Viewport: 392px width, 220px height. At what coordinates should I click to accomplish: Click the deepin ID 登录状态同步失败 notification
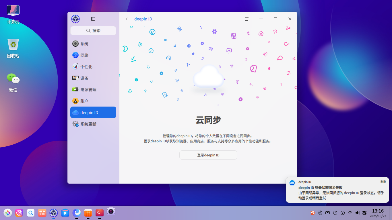337,190
